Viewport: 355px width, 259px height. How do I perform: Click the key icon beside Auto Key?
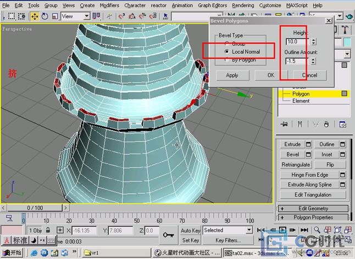point(169,235)
